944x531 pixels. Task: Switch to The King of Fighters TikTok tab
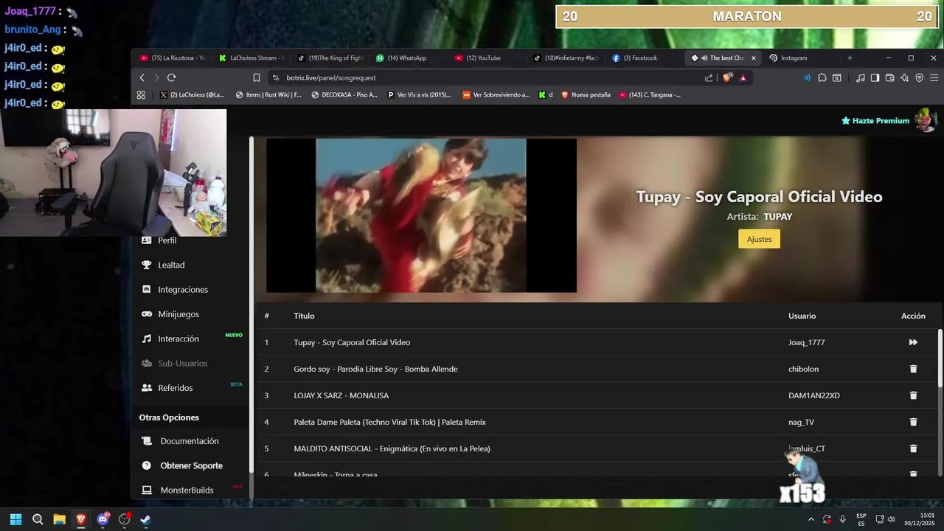coord(330,58)
